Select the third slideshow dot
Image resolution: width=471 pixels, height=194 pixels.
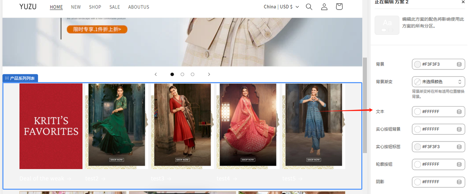tap(192, 74)
